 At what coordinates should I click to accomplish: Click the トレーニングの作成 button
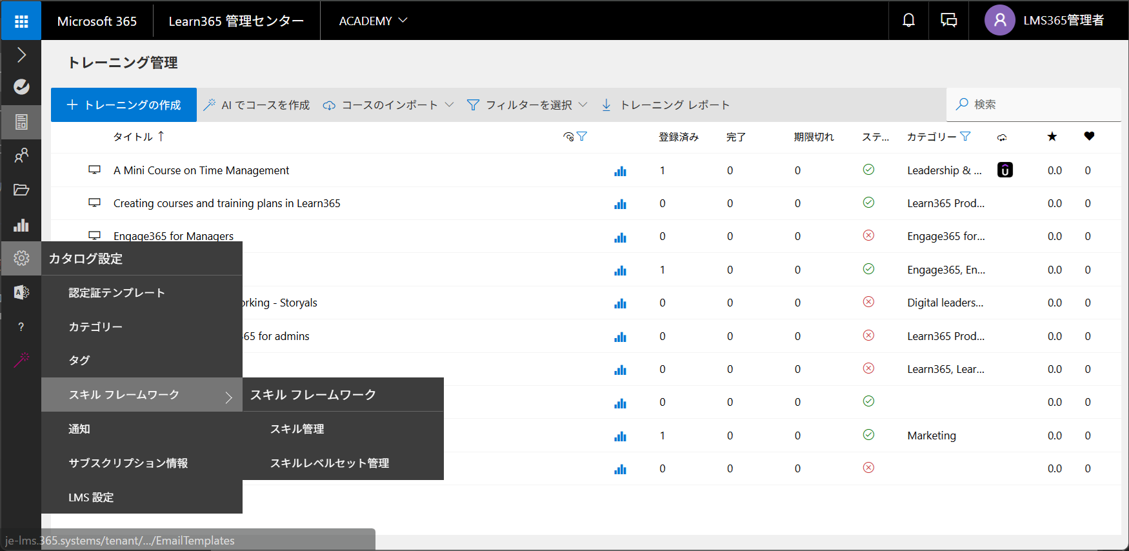coord(124,105)
